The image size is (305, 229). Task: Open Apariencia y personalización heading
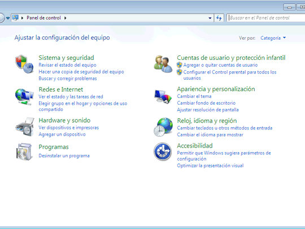tap(216, 89)
